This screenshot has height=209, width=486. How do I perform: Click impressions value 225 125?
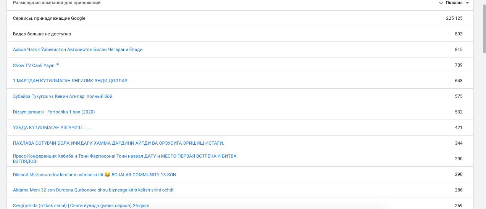click(x=454, y=18)
